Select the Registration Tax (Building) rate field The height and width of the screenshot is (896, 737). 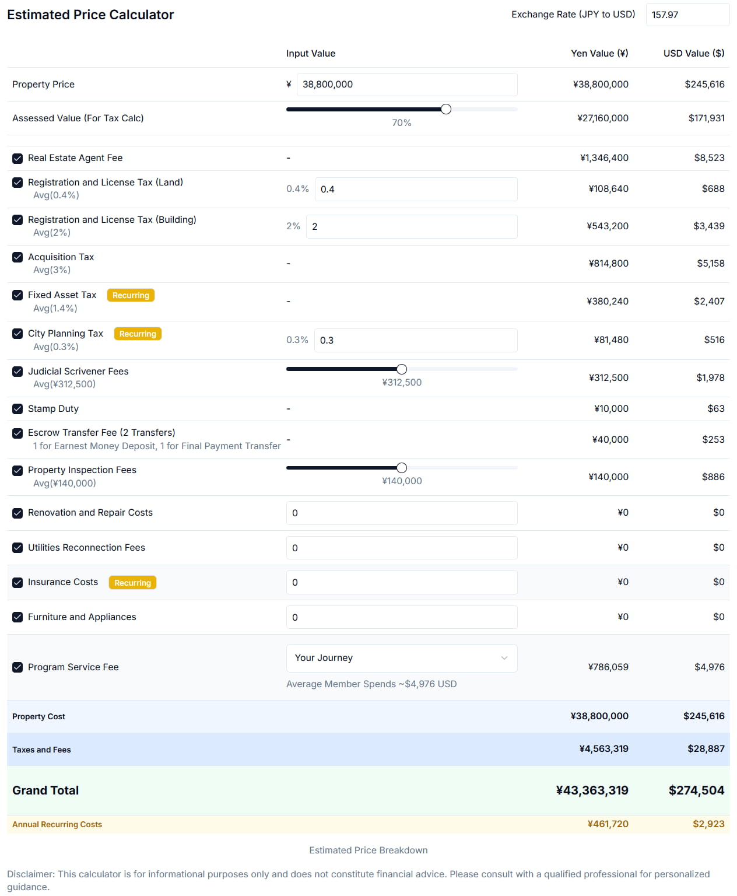[411, 227]
